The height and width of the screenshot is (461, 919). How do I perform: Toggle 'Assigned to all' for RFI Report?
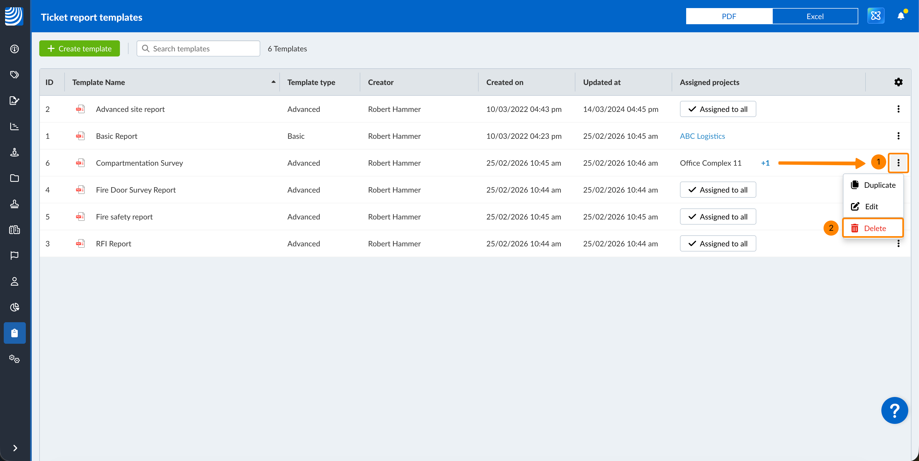coord(718,244)
